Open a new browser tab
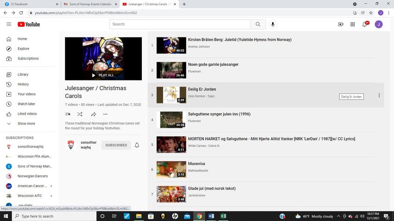The height and width of the screenshot is (221, 394). click(184, 4)
